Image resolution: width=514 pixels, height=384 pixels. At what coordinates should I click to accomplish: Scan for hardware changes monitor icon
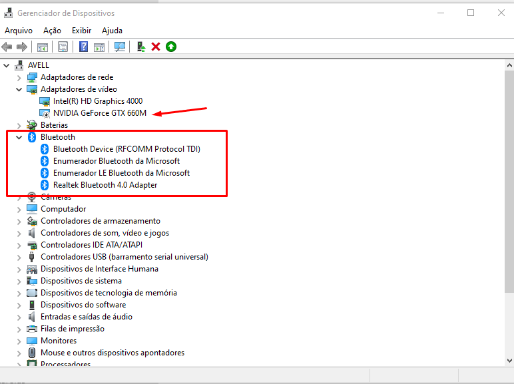click(120, 47)
